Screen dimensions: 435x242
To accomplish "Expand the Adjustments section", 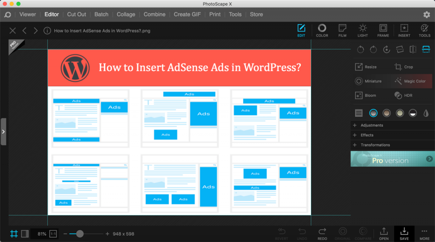I will point(371,125).
